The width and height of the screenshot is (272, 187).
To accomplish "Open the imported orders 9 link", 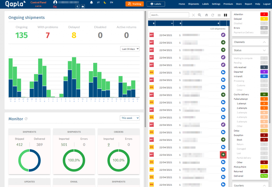I will [x=109, y=145].
